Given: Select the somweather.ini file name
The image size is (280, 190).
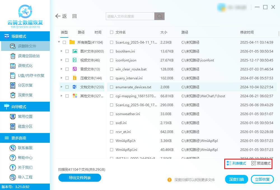Looking at the screenshot, I should click(x=128, y=114).
